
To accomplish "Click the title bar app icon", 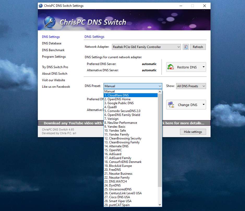I will [41, 6].
